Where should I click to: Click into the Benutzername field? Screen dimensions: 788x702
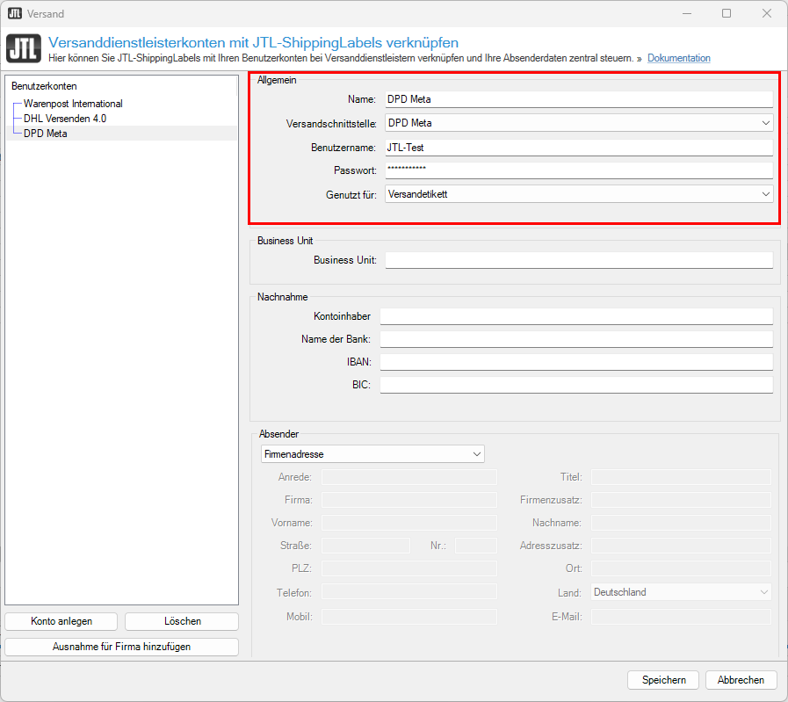[x=579, y=148]
